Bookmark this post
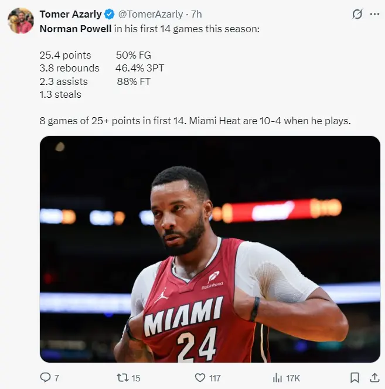Screen dimensions: 385x389 355,377
